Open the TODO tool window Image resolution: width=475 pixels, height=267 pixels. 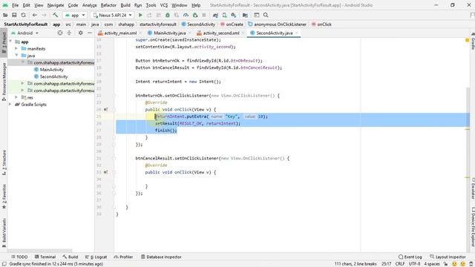click(19, 257)
